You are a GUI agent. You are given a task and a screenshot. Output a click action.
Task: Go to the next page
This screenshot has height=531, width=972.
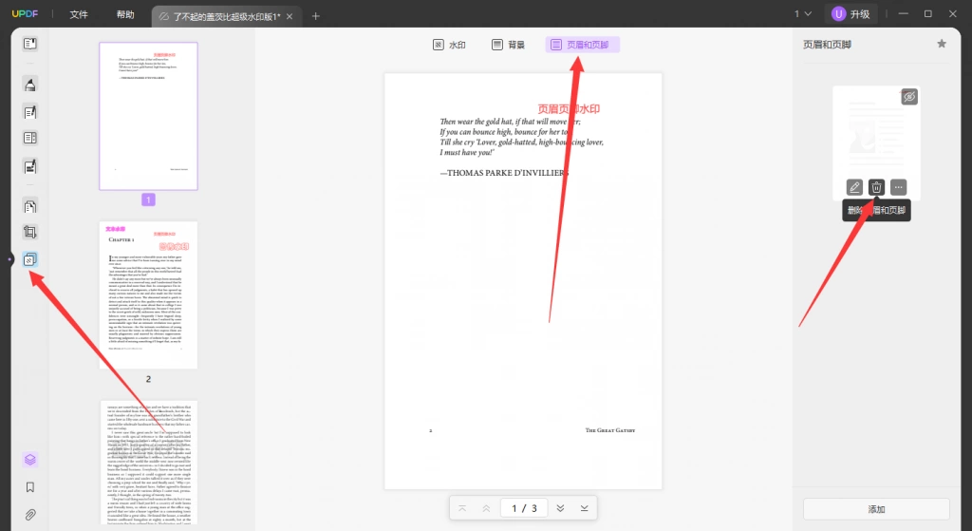pos(560,508)
